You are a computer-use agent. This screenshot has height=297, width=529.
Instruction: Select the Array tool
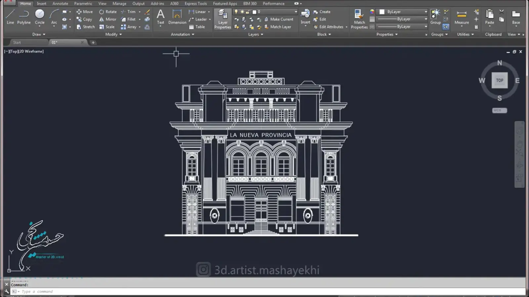129,27
